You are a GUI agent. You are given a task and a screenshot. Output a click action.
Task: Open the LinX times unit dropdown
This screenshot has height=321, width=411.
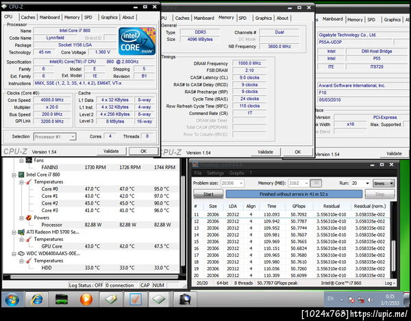point(384,183)
